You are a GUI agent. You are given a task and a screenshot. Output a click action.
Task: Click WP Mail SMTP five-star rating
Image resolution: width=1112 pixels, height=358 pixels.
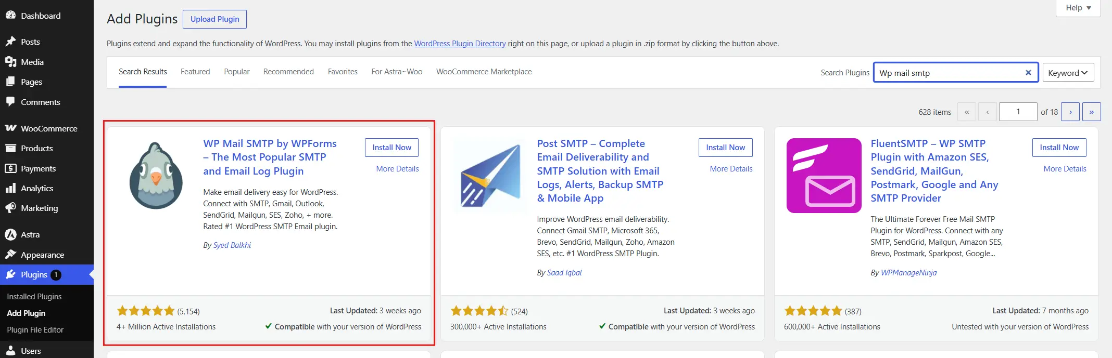[x=146, y=311]
